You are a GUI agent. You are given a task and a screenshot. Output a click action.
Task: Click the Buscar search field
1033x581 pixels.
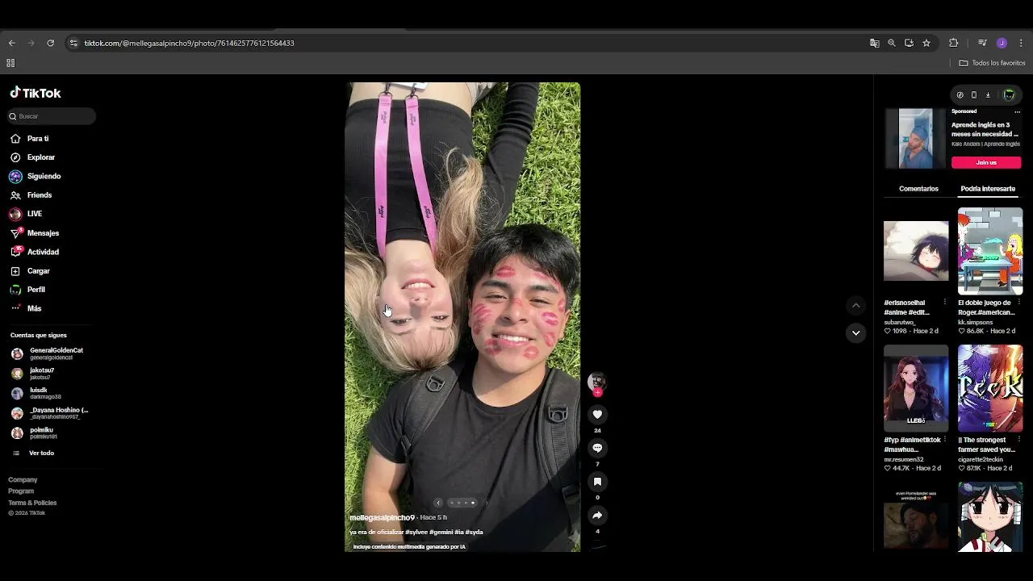click(51, 116)
